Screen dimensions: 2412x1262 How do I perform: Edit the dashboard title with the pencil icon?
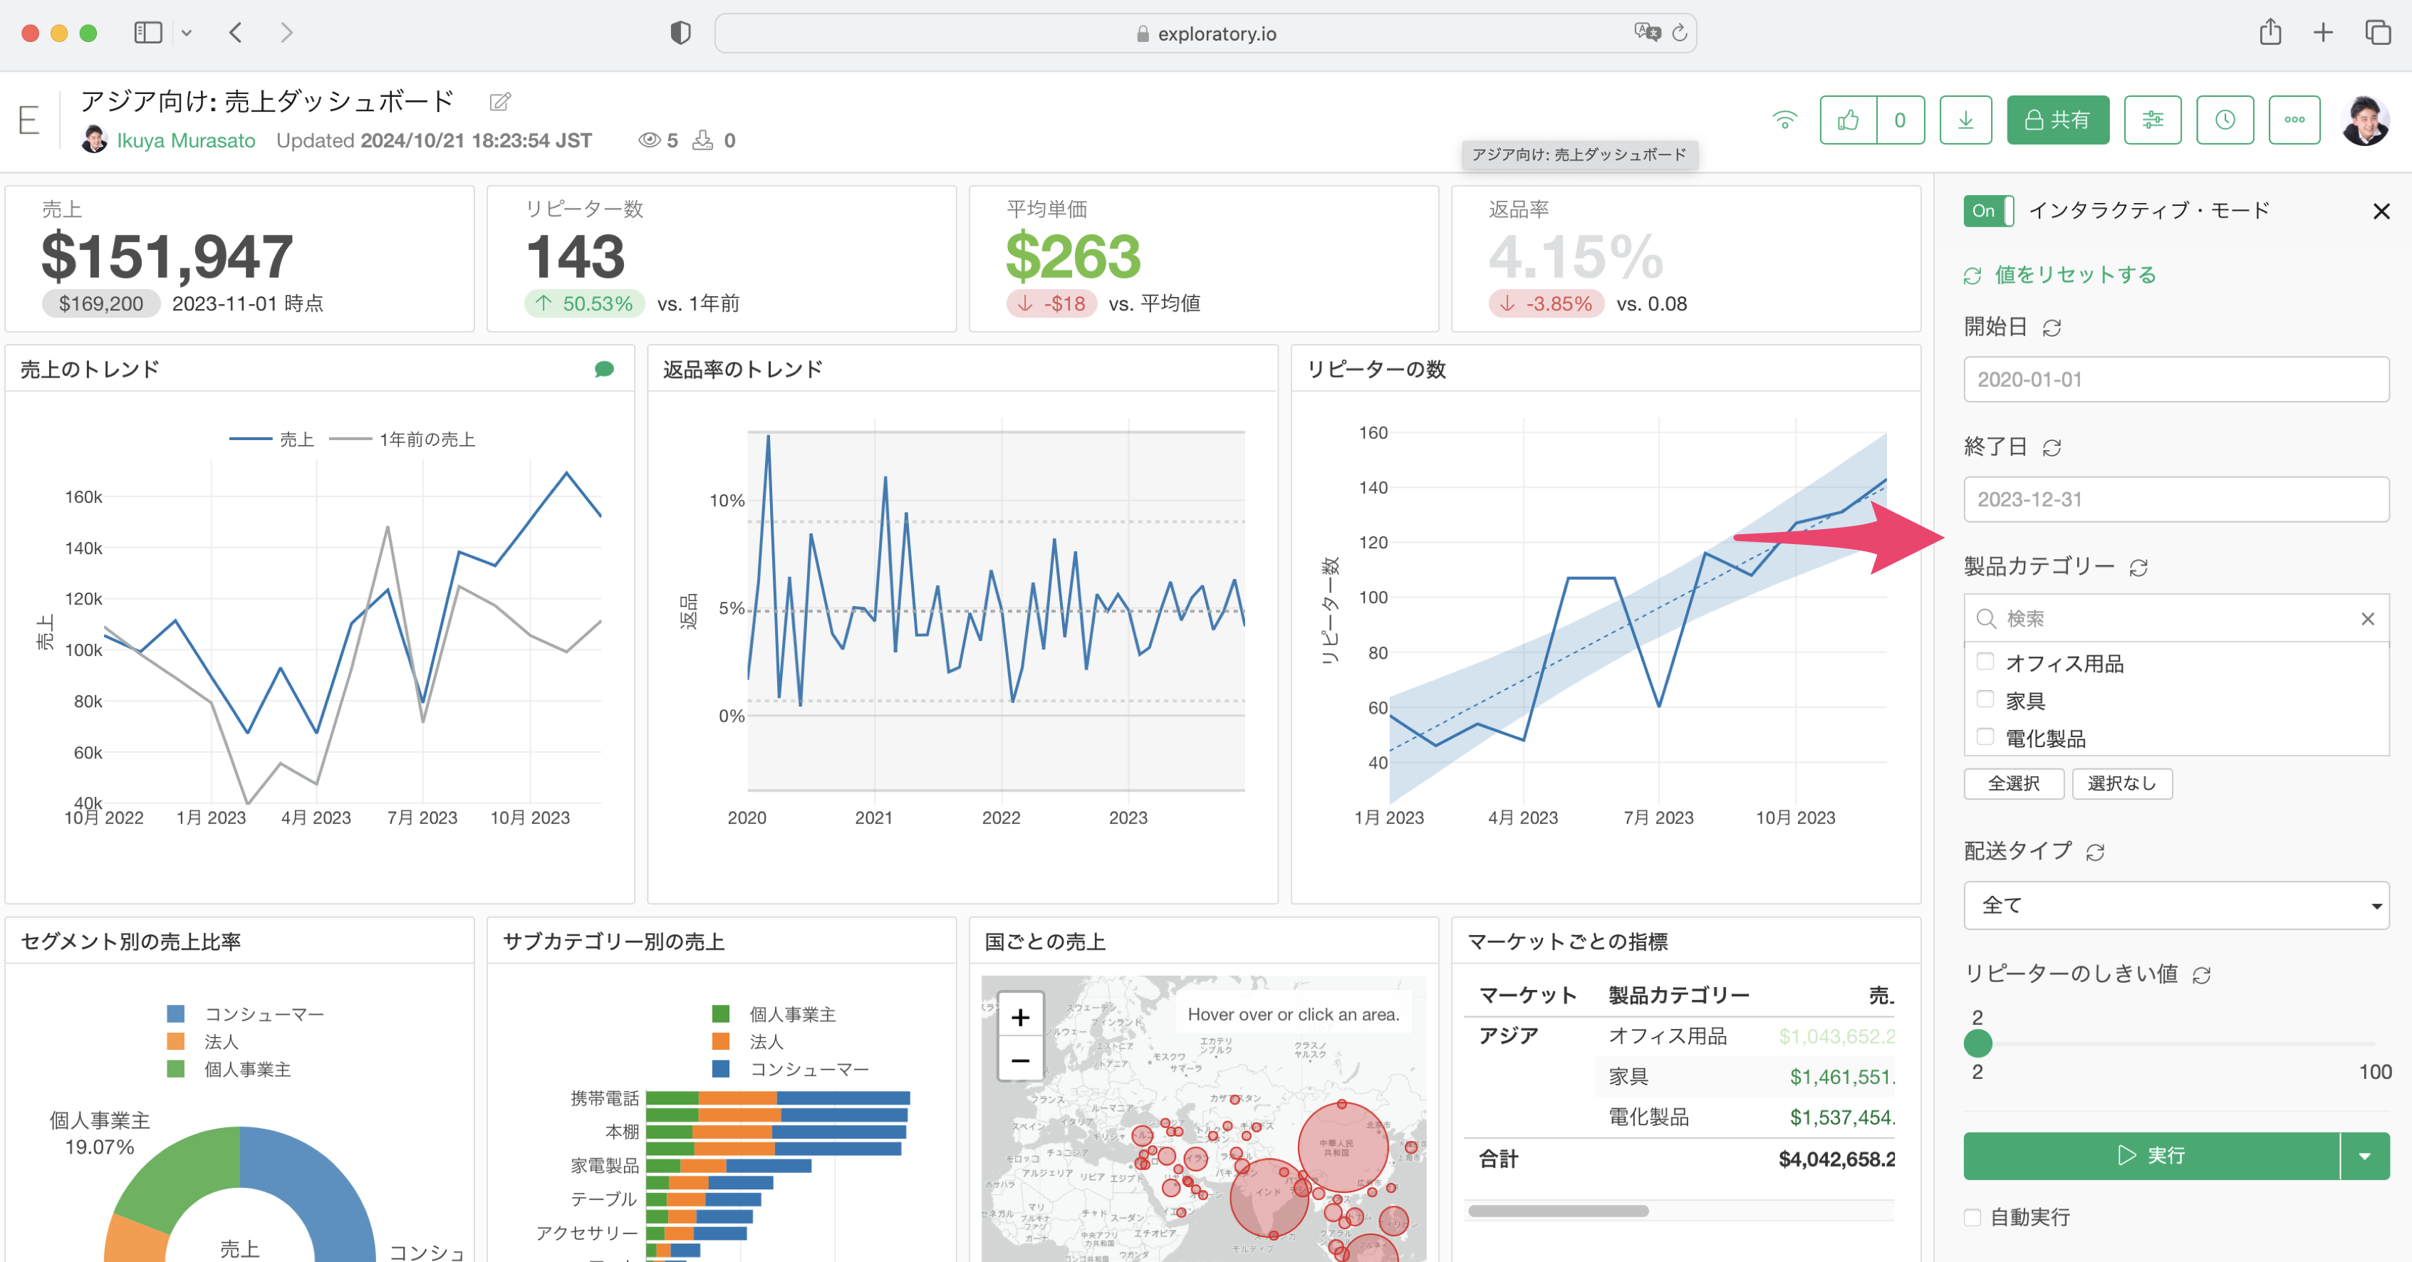pyautogui.click(x=500, y=101)
